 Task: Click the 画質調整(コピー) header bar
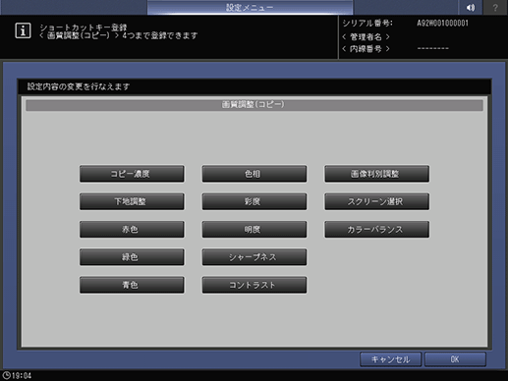254,105
